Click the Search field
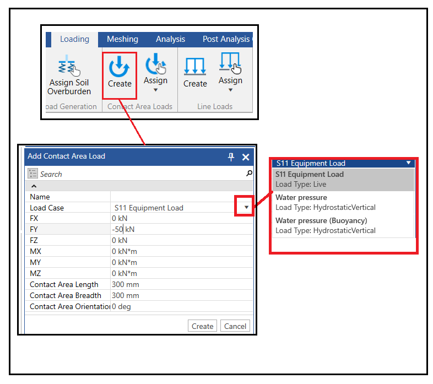This screenshot has height=384, width=433. pos(141,174)
